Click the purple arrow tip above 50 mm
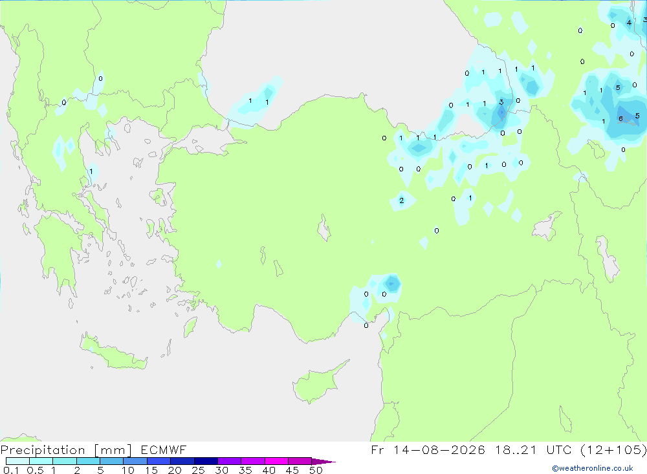This screenshot has width=647, height=474. point(323,461)
